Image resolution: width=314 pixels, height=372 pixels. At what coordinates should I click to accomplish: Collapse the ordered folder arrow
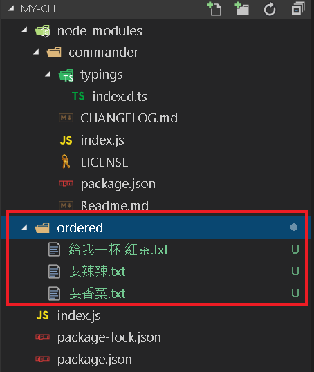click(24, 227)
